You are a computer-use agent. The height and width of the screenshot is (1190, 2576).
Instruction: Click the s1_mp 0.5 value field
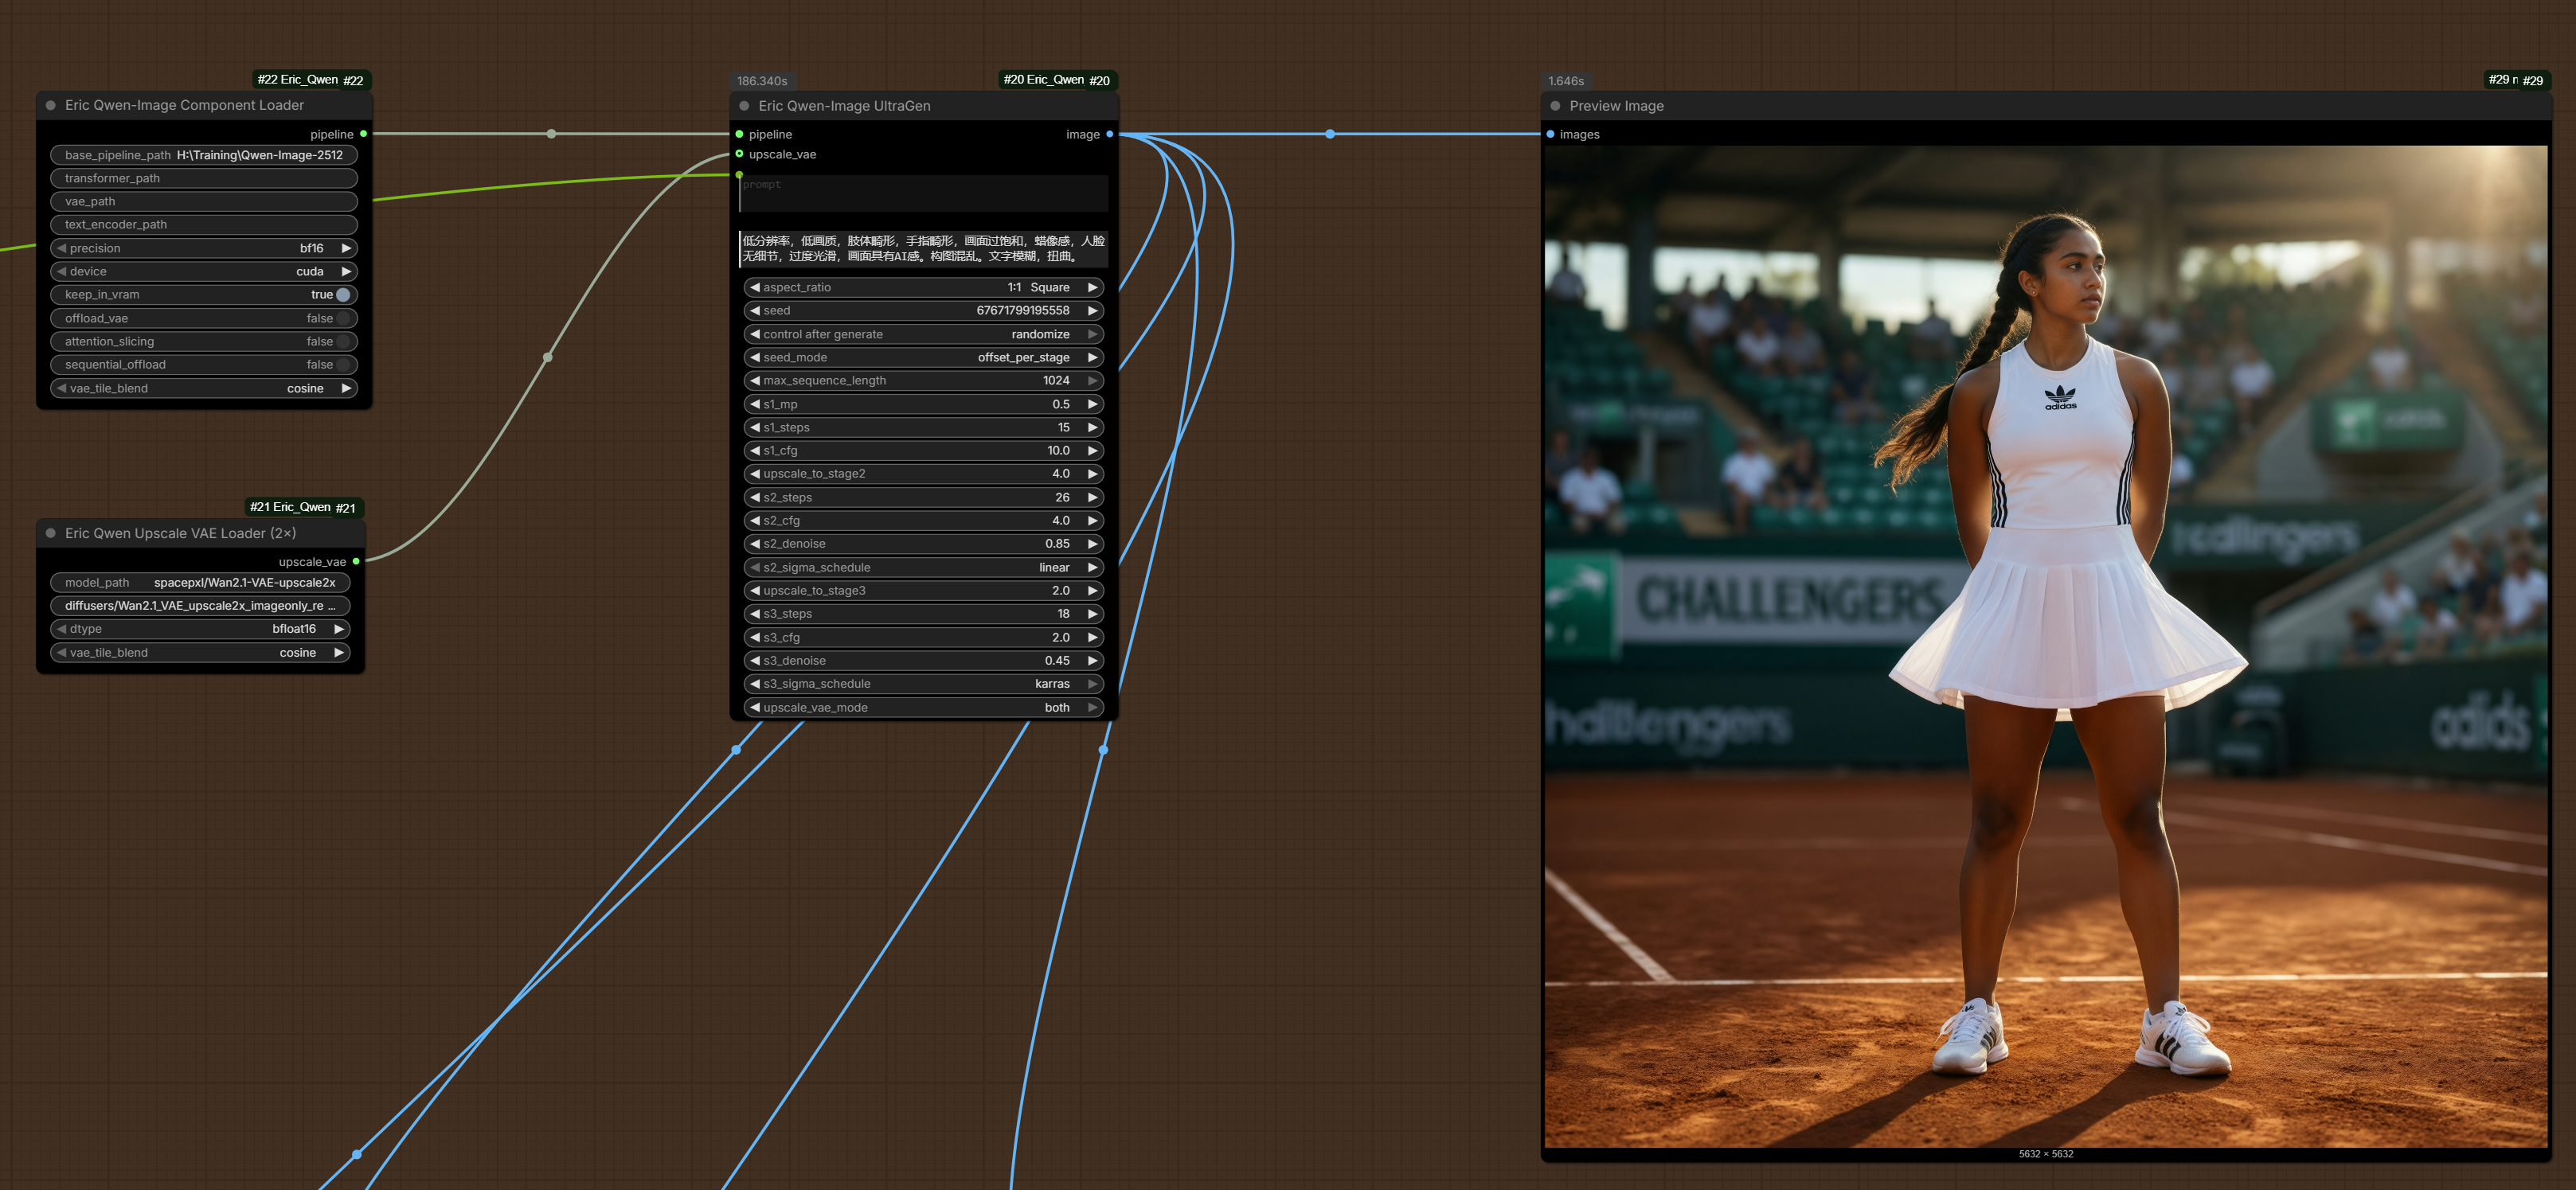point(924,404)
